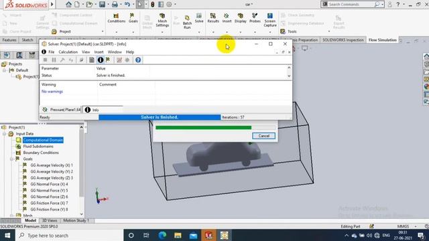Open the View menu in Solver window

tap(86, 52)
